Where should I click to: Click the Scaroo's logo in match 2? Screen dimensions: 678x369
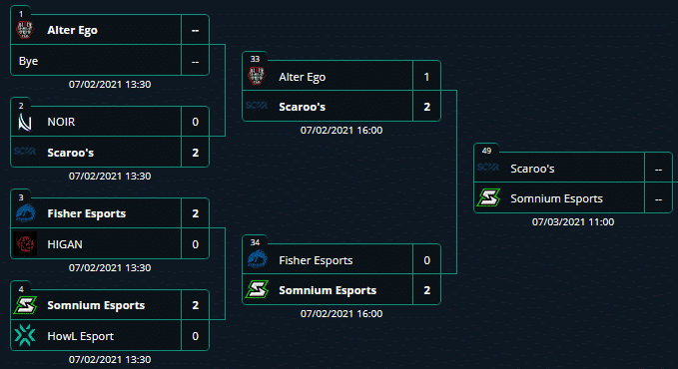coord(25,152)
